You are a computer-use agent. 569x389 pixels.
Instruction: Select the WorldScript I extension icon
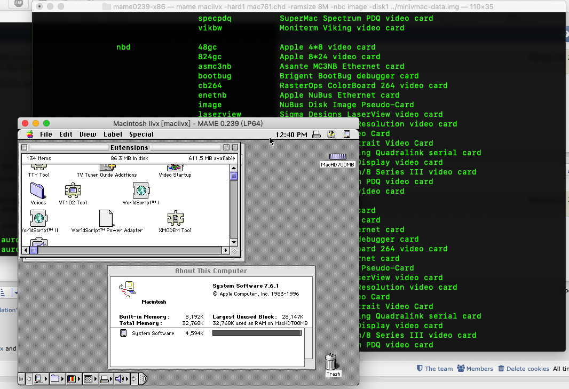point(141,190)
